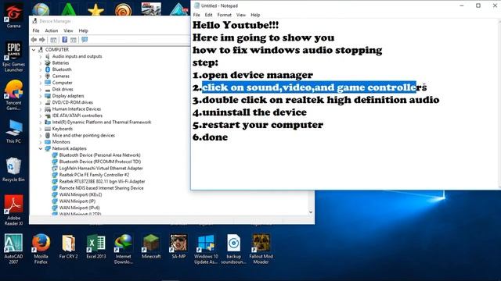The width and height of the screenshot is (501, 281).
Task: Collapse the Network adapters node
Action: click(41, 149)
